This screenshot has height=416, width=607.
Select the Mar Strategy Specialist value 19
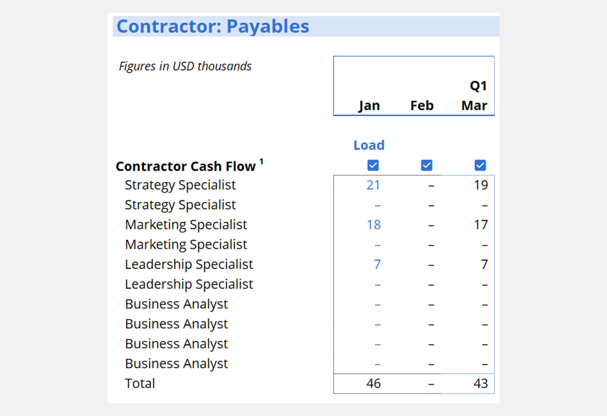click(x=481, y=185)
